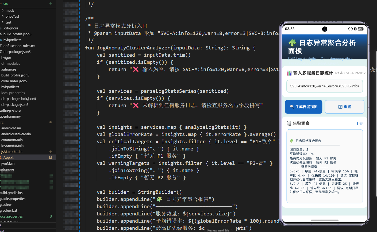Click the U untracked badge on local.properties
Screen dimensions: 377x232
coord(51,216)
